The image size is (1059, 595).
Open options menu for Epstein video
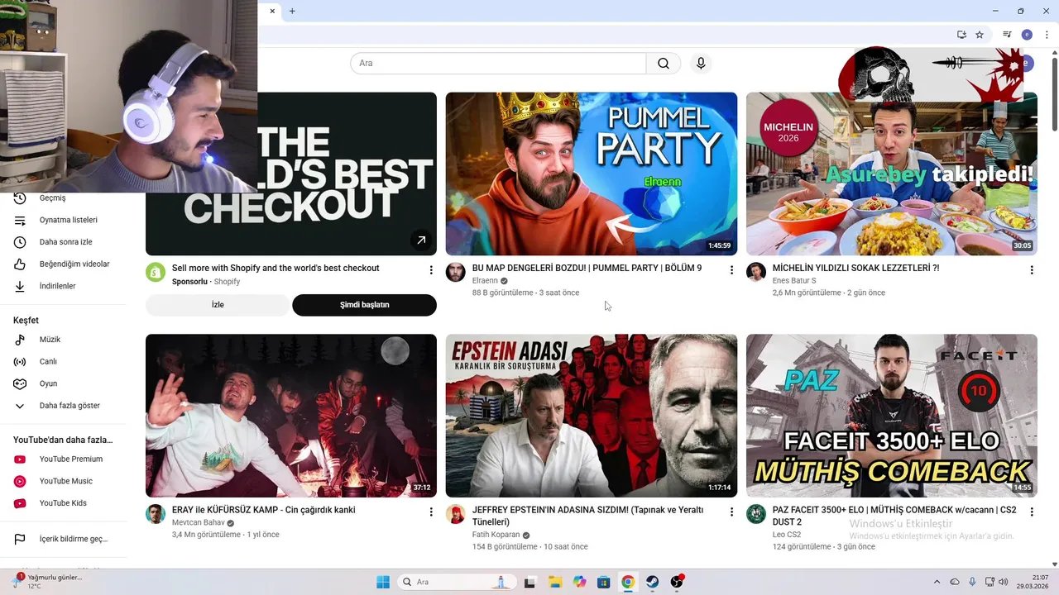click(x=731, y=512)
